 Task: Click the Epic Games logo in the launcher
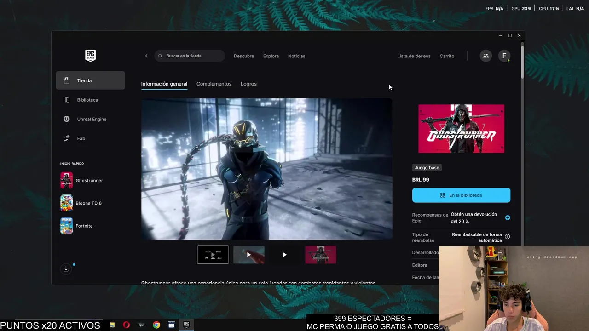(90, 56)
